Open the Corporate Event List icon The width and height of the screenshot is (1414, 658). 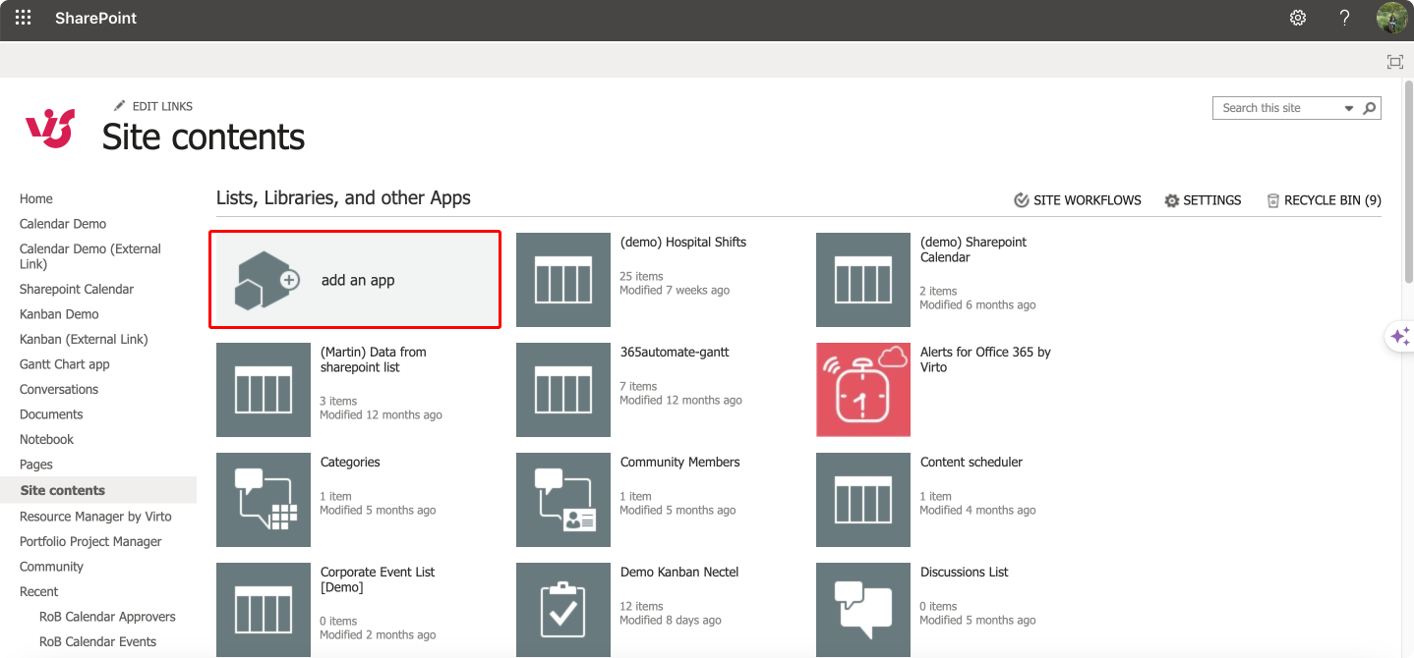click(x=264, y=610)
